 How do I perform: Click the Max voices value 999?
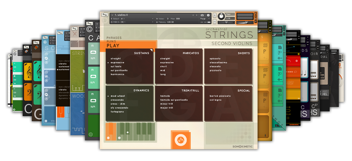(178, 19)
